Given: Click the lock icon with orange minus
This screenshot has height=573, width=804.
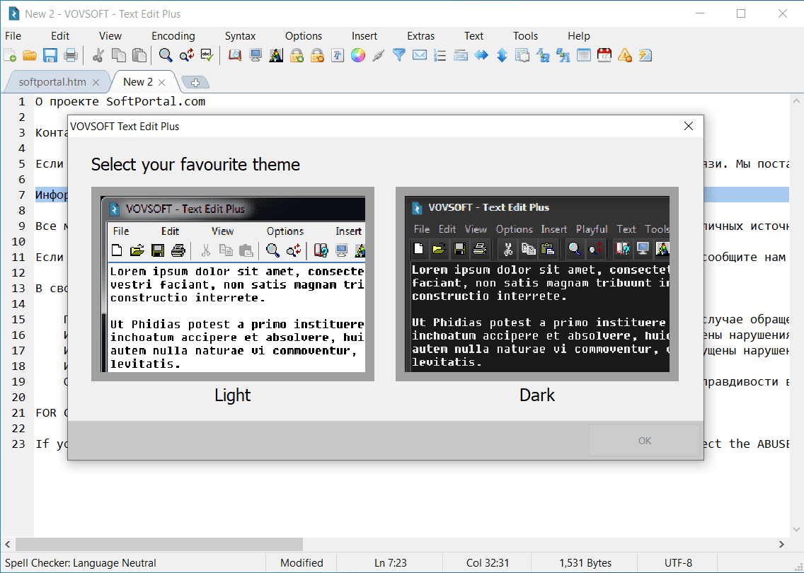Looking at the screenshot, I should coord(317,55).
